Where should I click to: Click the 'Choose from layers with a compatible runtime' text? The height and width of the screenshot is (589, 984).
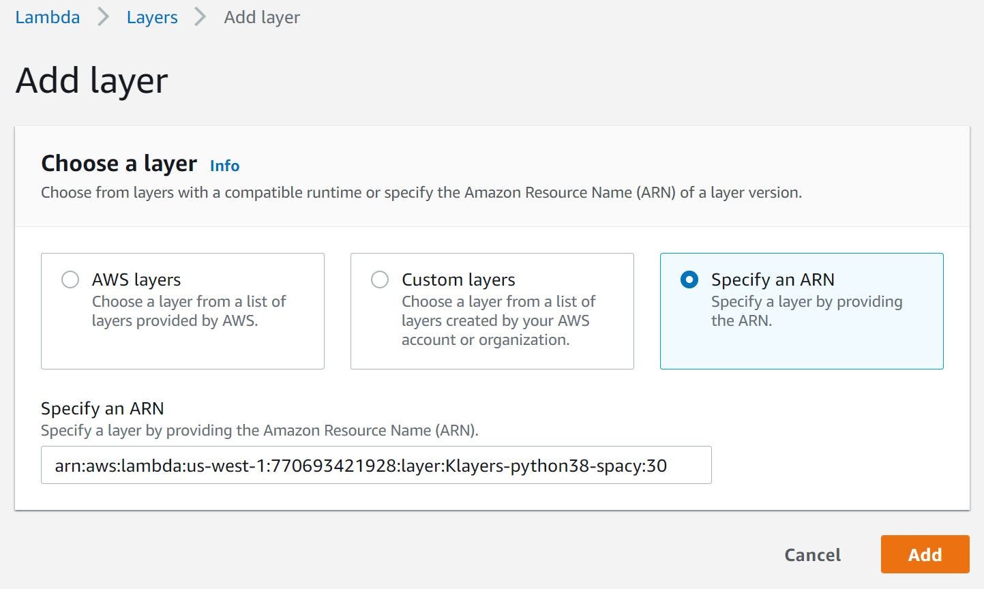421,192
